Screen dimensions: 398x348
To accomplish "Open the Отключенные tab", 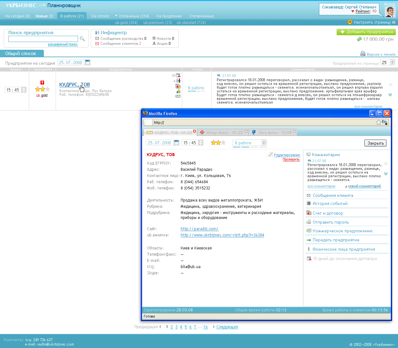I will (x=201, y=16).
